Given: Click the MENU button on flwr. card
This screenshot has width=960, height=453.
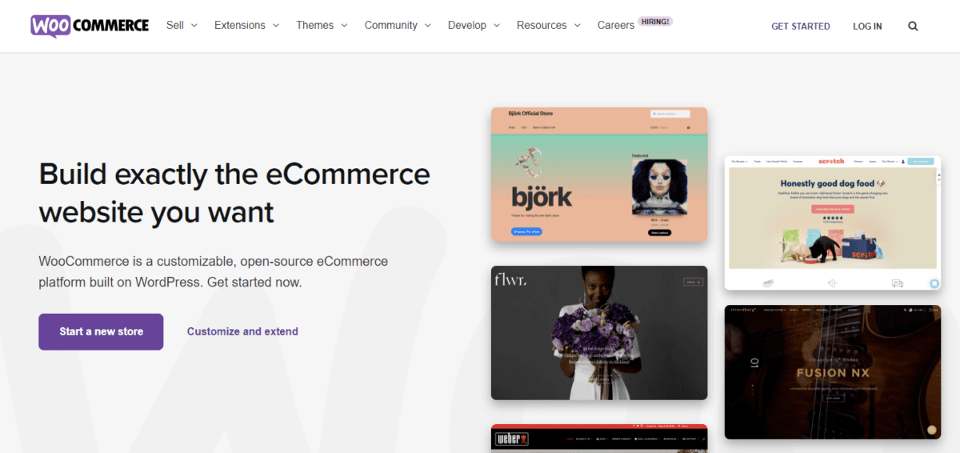Looking at the screenshot, I should coord(692,282).
